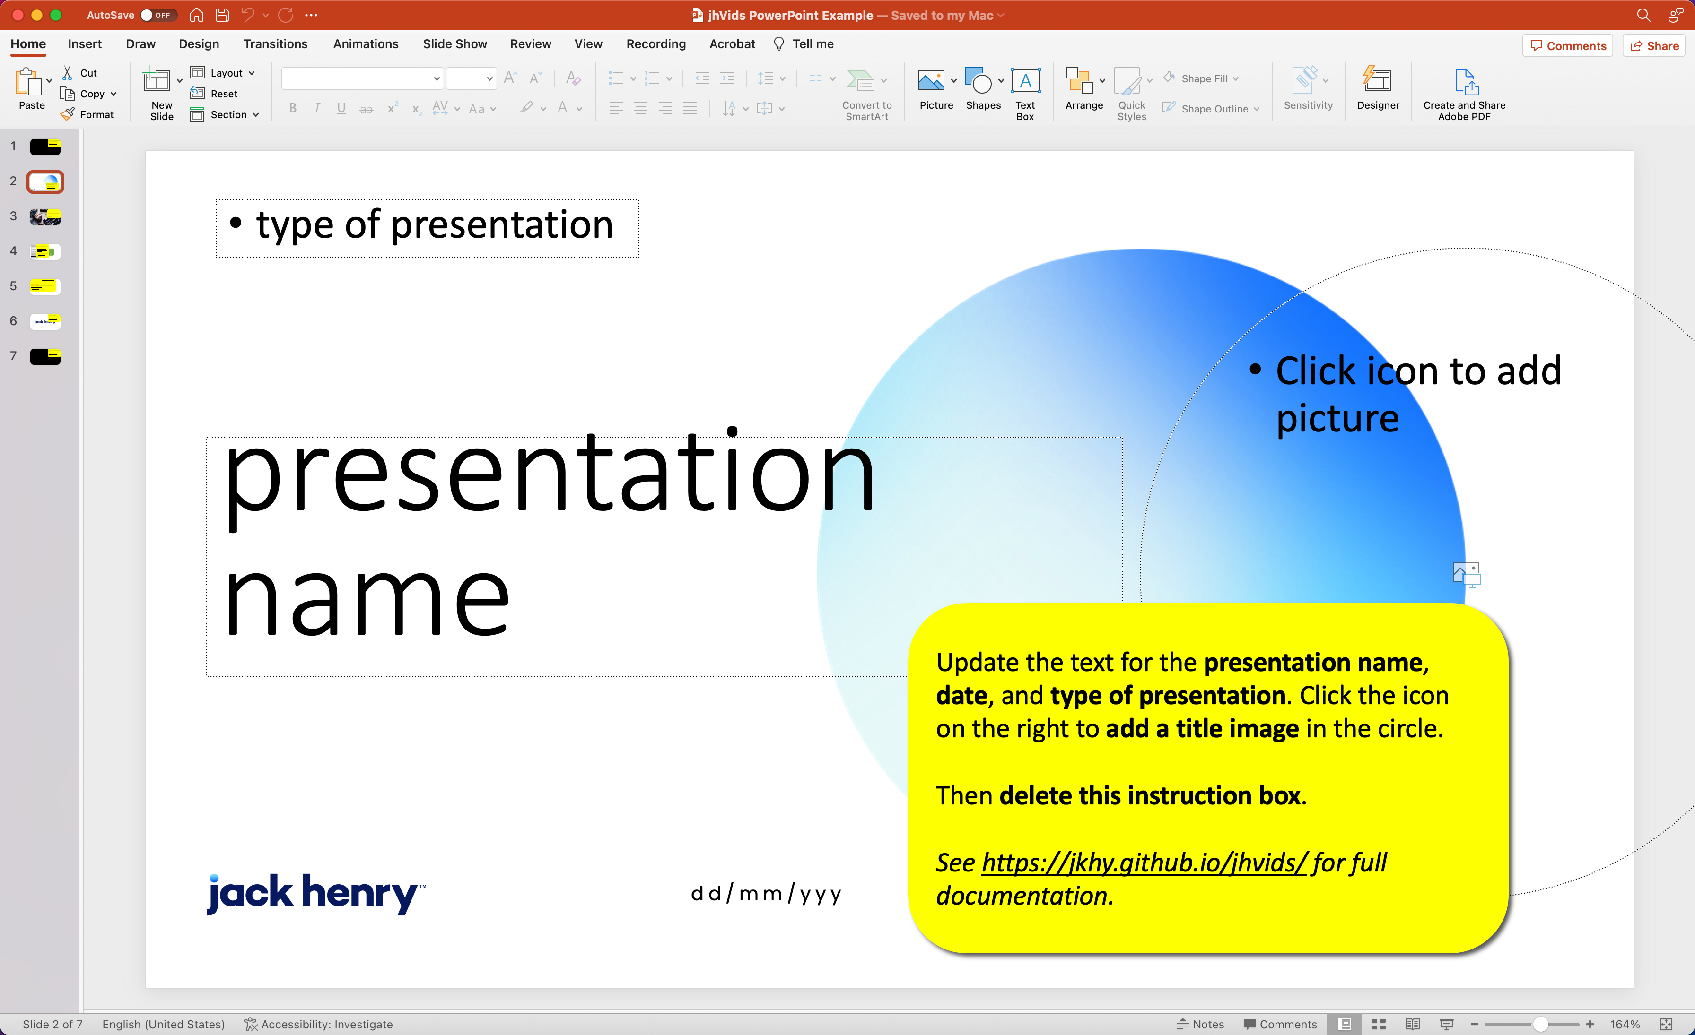
Task: Toggle the Notes pane in status bar
Action: 1200,1024
